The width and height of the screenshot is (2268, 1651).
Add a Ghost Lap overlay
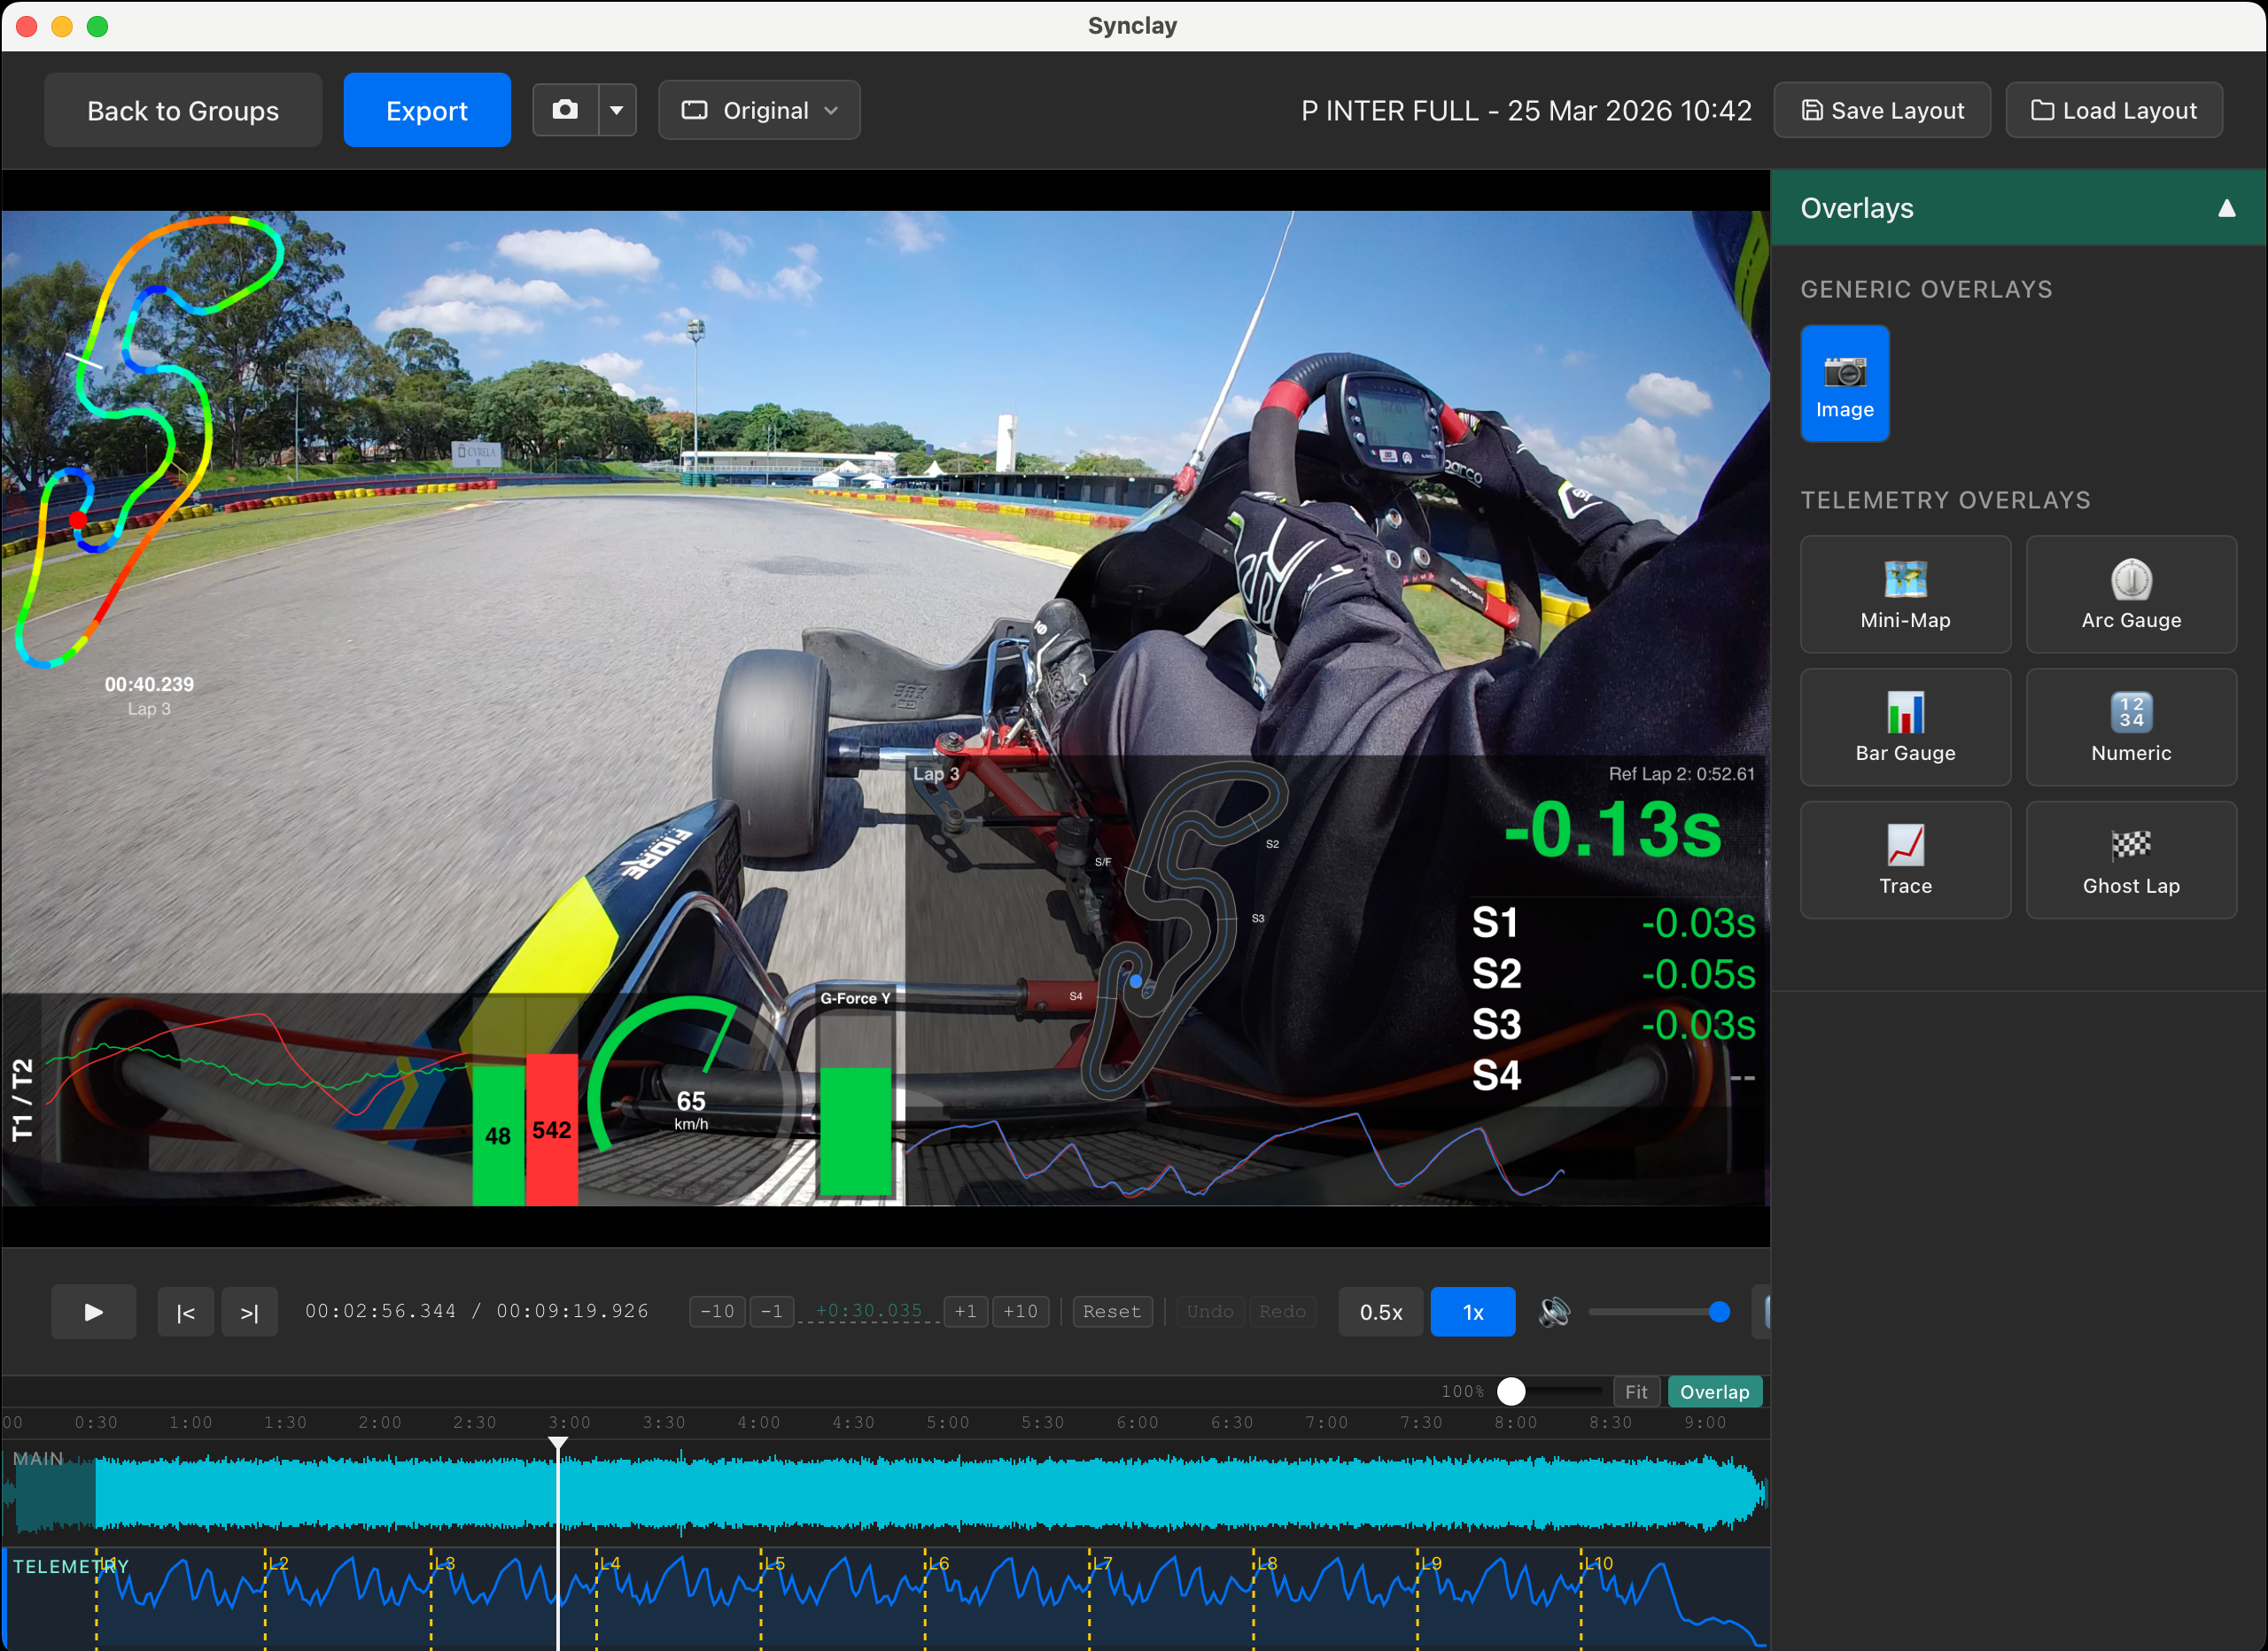pyautogui.click(x=2131, y=860)
